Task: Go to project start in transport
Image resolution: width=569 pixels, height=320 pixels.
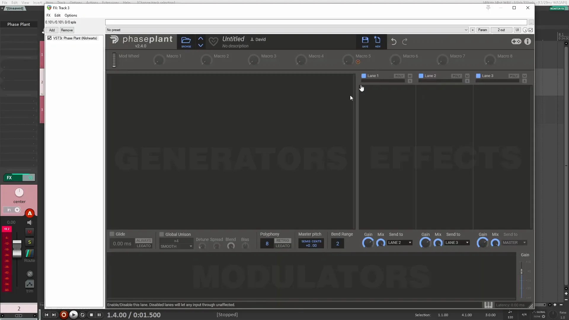Action: coord(47,315)
